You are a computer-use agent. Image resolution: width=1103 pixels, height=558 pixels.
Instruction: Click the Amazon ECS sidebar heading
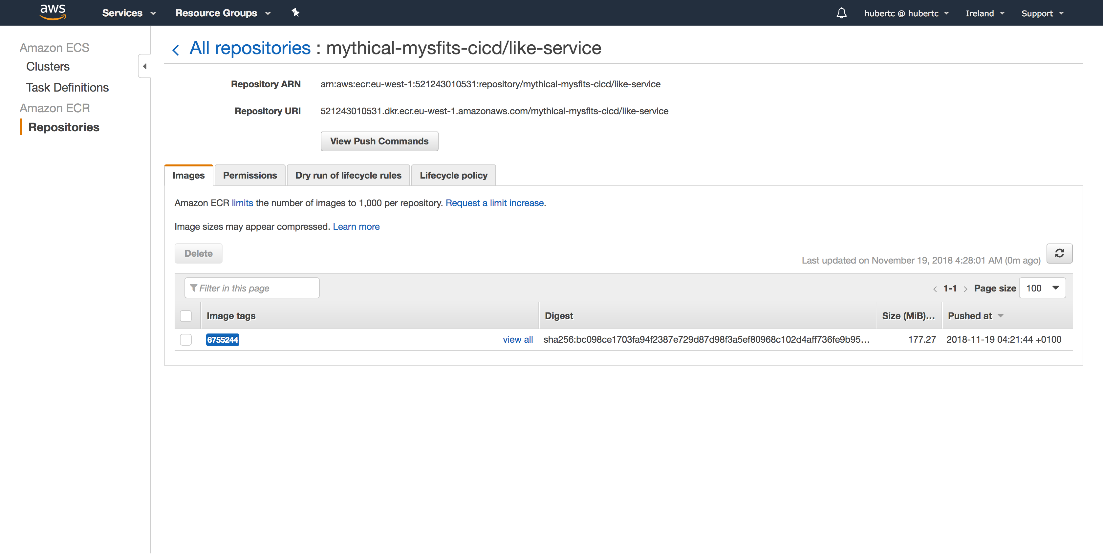pos(54,48)
